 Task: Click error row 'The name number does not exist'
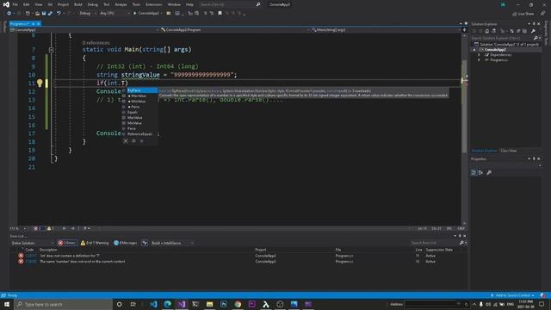tap(239, 262)
